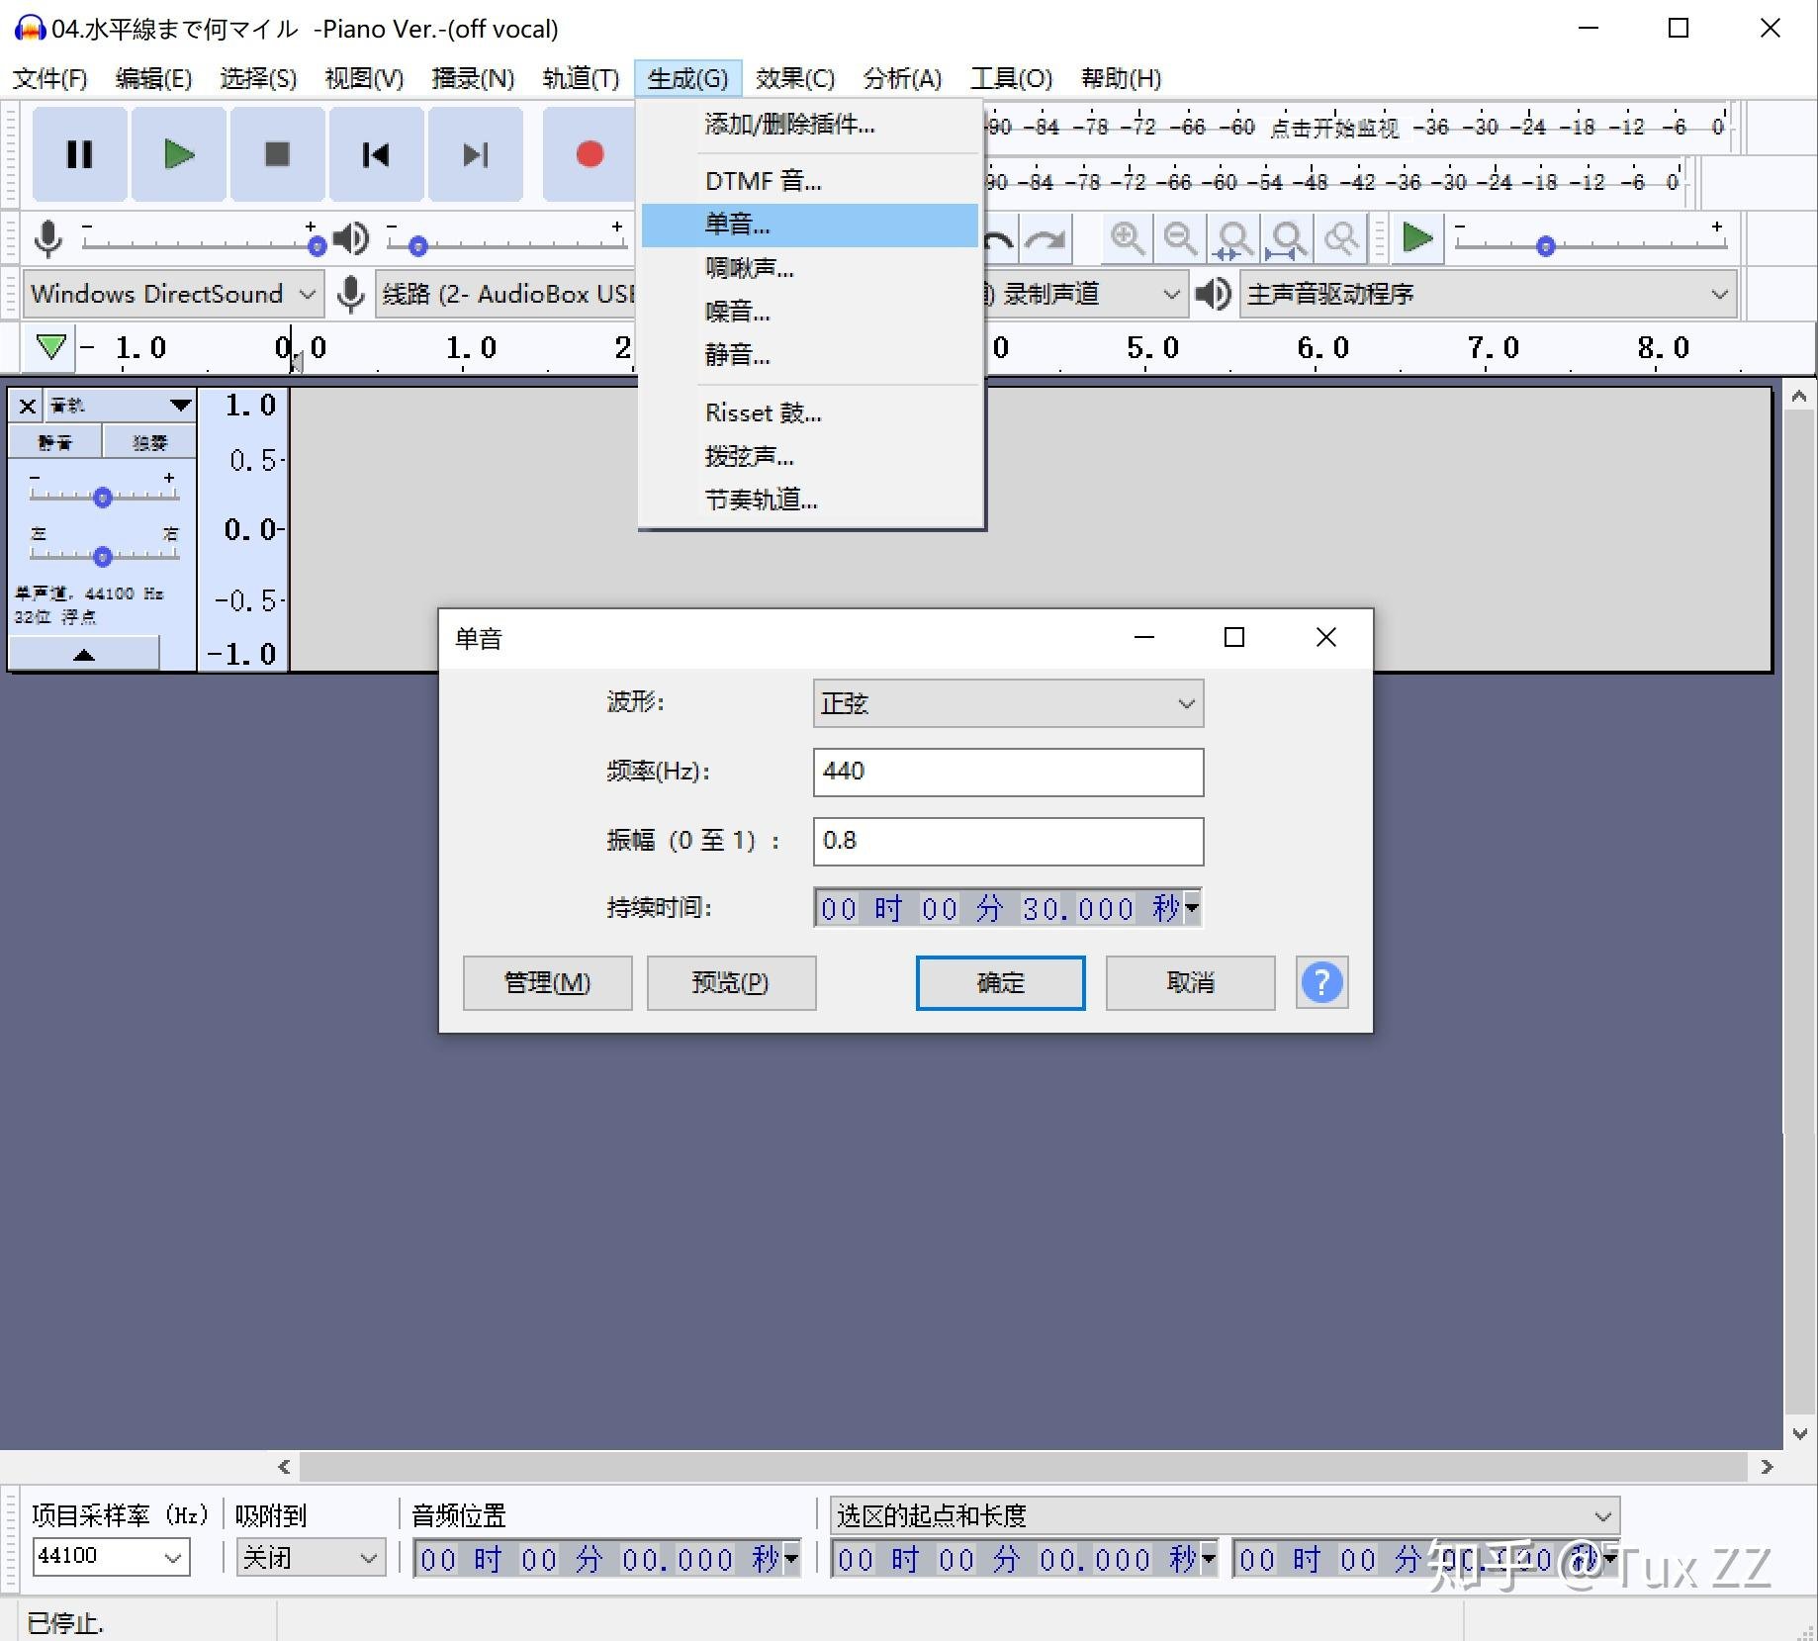
Task: Choose Risset 鼓 in the Generate menu
Action: pos(810,412)
